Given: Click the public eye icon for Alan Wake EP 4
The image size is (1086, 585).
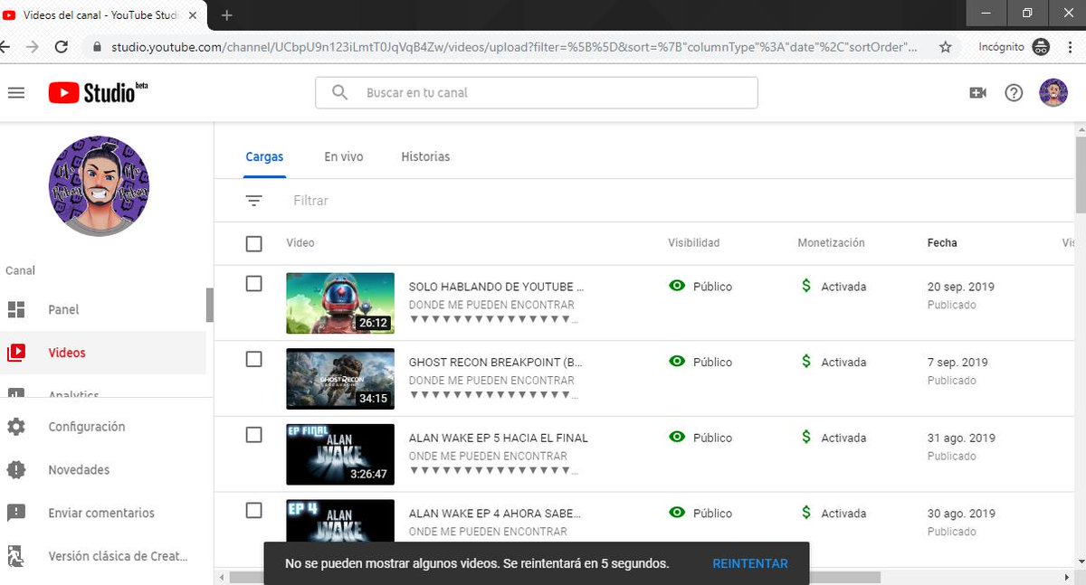Looking at the screenshot, I should [x=677, y=513].
